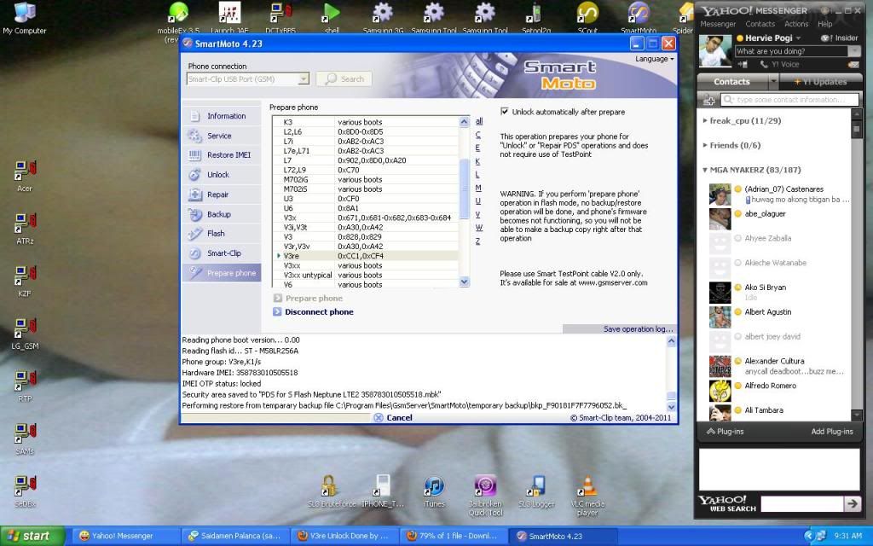Select the SCout desktop icon
Screen dimensions: 873x546
tap(587, 13)
